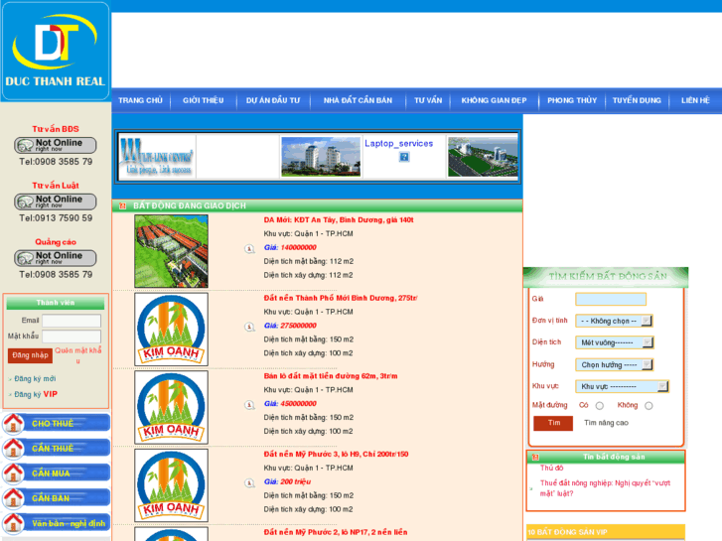The height and width of the screenshot is (541, 722).
Task: Open the aerial project rendering banner image
Action: [x=483, y=157]
